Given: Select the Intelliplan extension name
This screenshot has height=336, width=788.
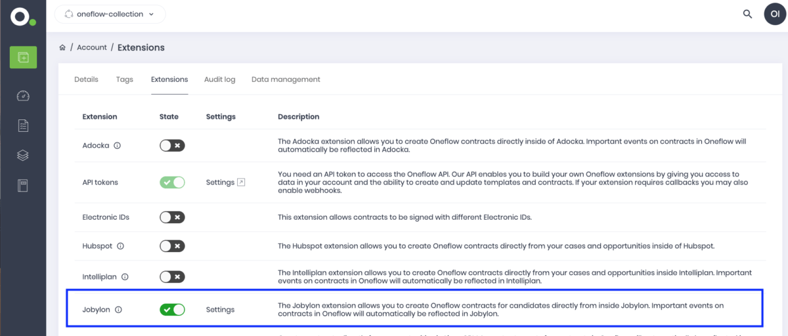Looking at the screenshot, I should [x=100, y=277].
